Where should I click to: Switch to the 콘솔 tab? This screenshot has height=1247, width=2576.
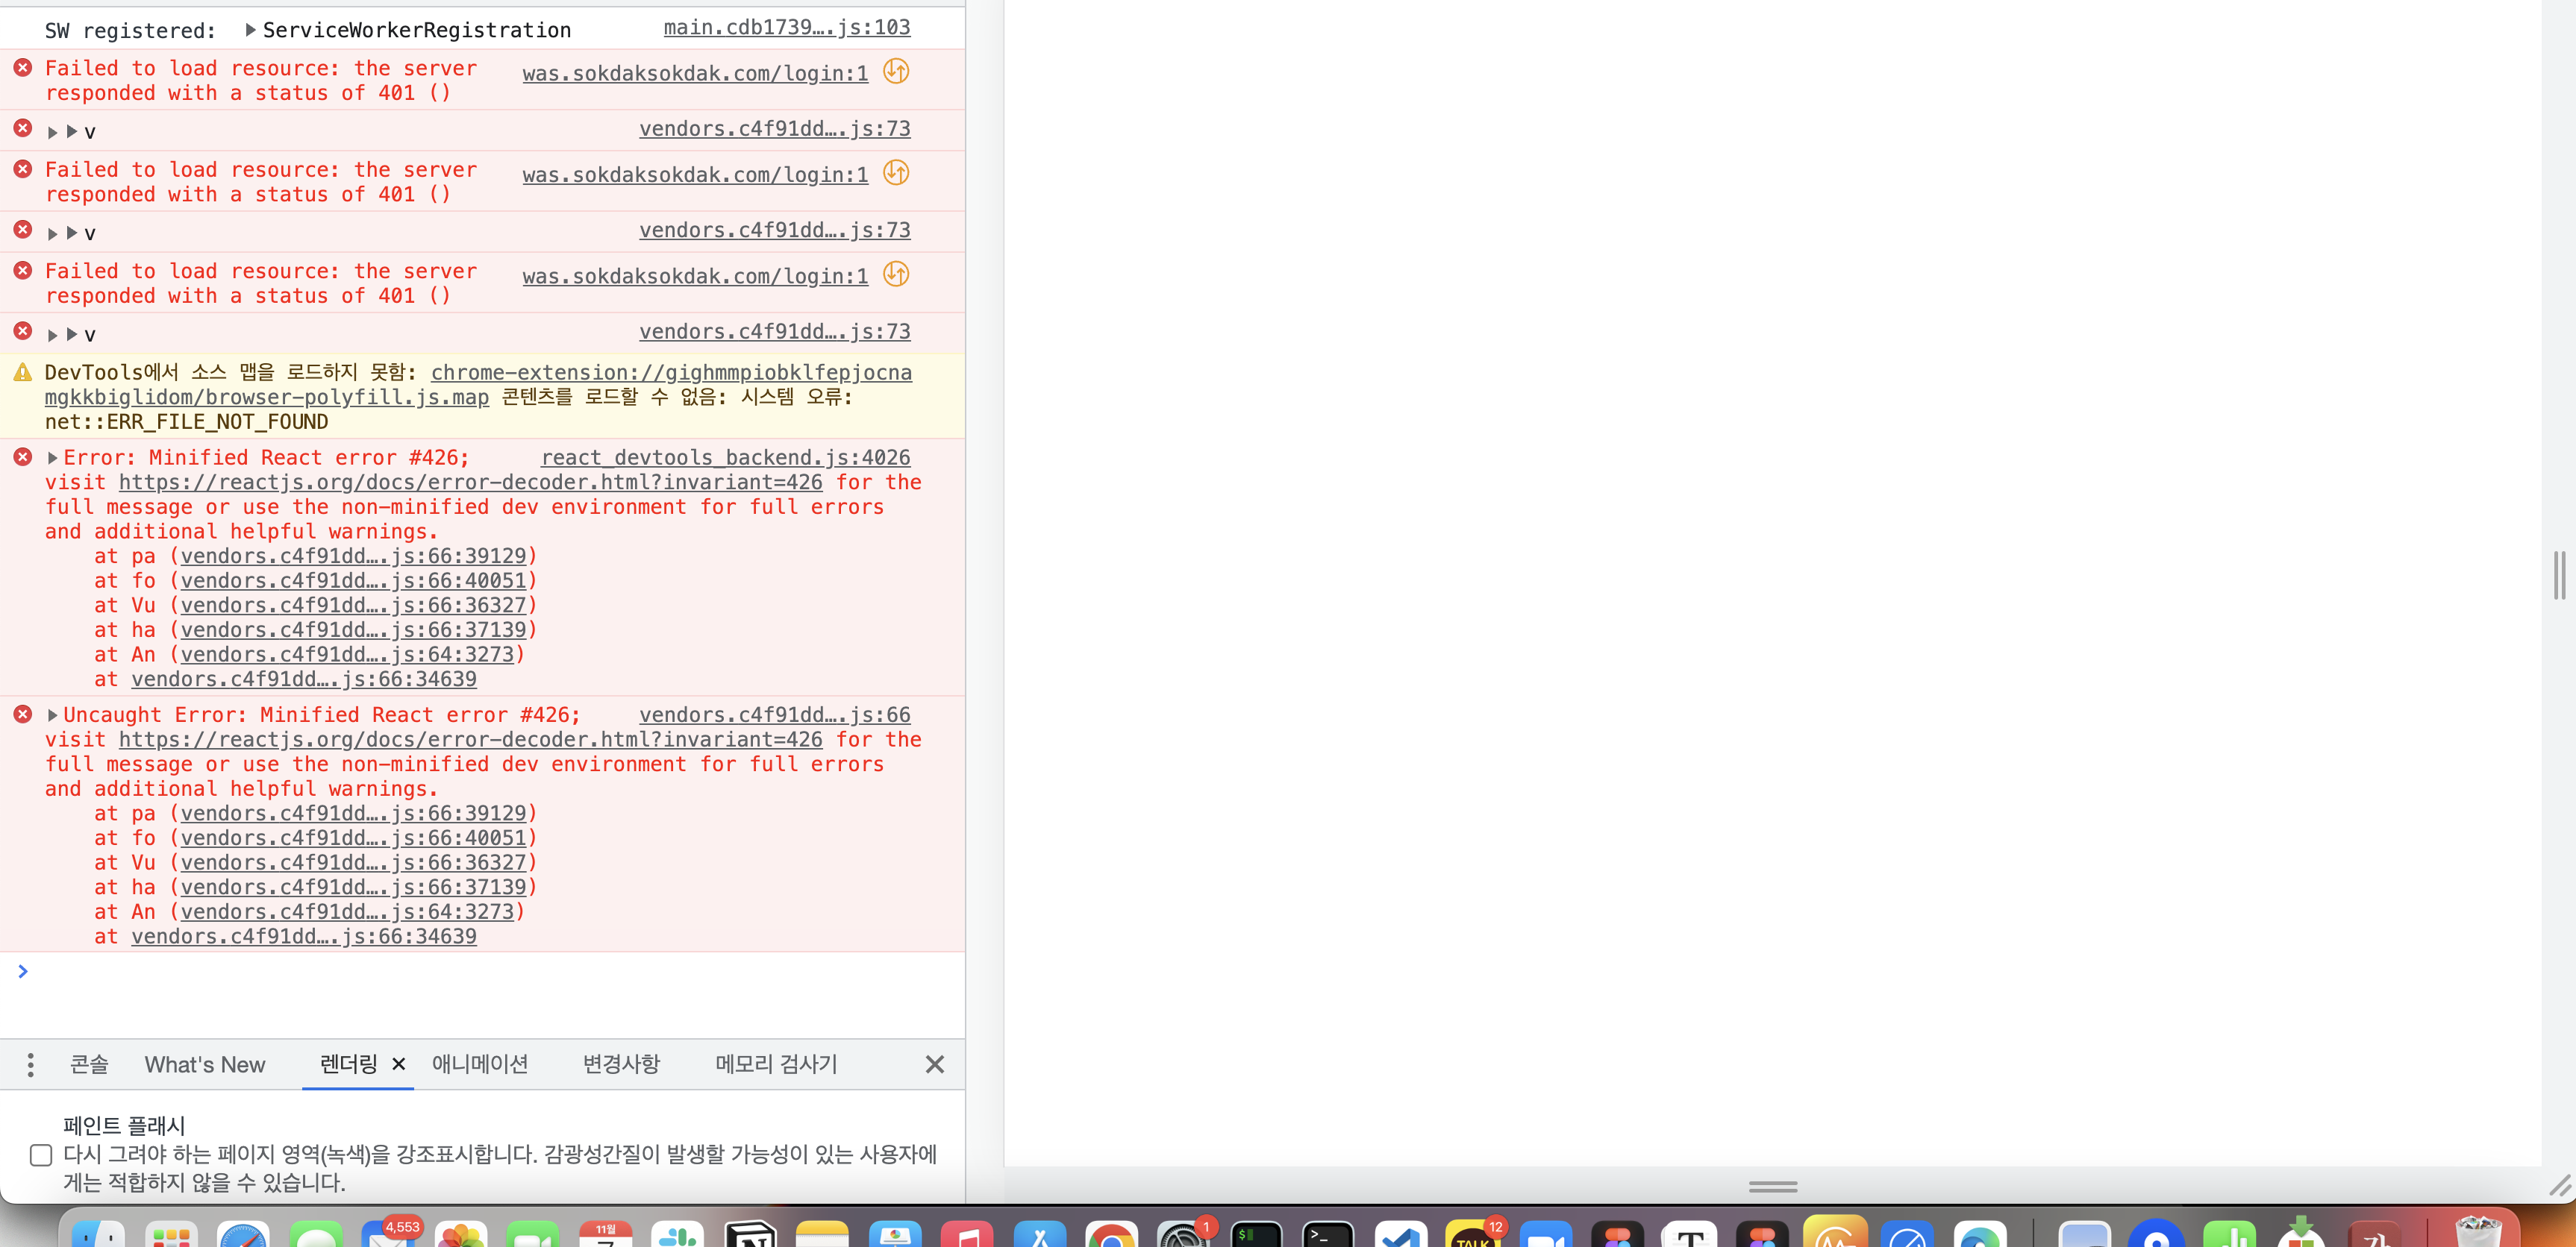(88, 1064)
